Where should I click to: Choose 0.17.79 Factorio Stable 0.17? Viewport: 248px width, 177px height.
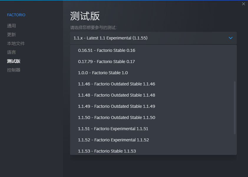pos(107,62)
